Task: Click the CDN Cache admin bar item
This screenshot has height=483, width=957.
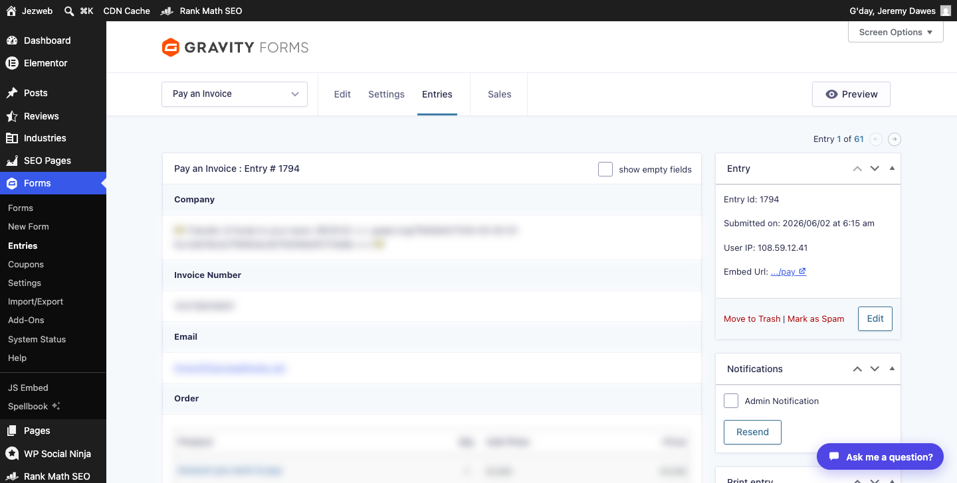Action: pos(127,11)
